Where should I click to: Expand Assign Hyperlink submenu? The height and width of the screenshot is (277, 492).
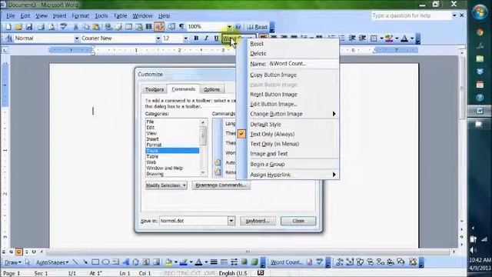coord(288,175)
